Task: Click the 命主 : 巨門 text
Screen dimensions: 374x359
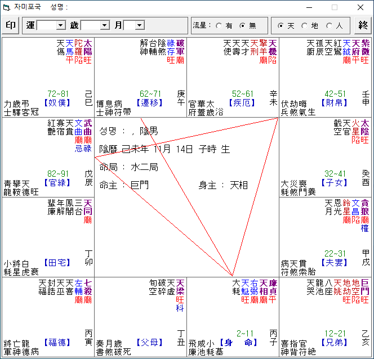Action: 124,185
